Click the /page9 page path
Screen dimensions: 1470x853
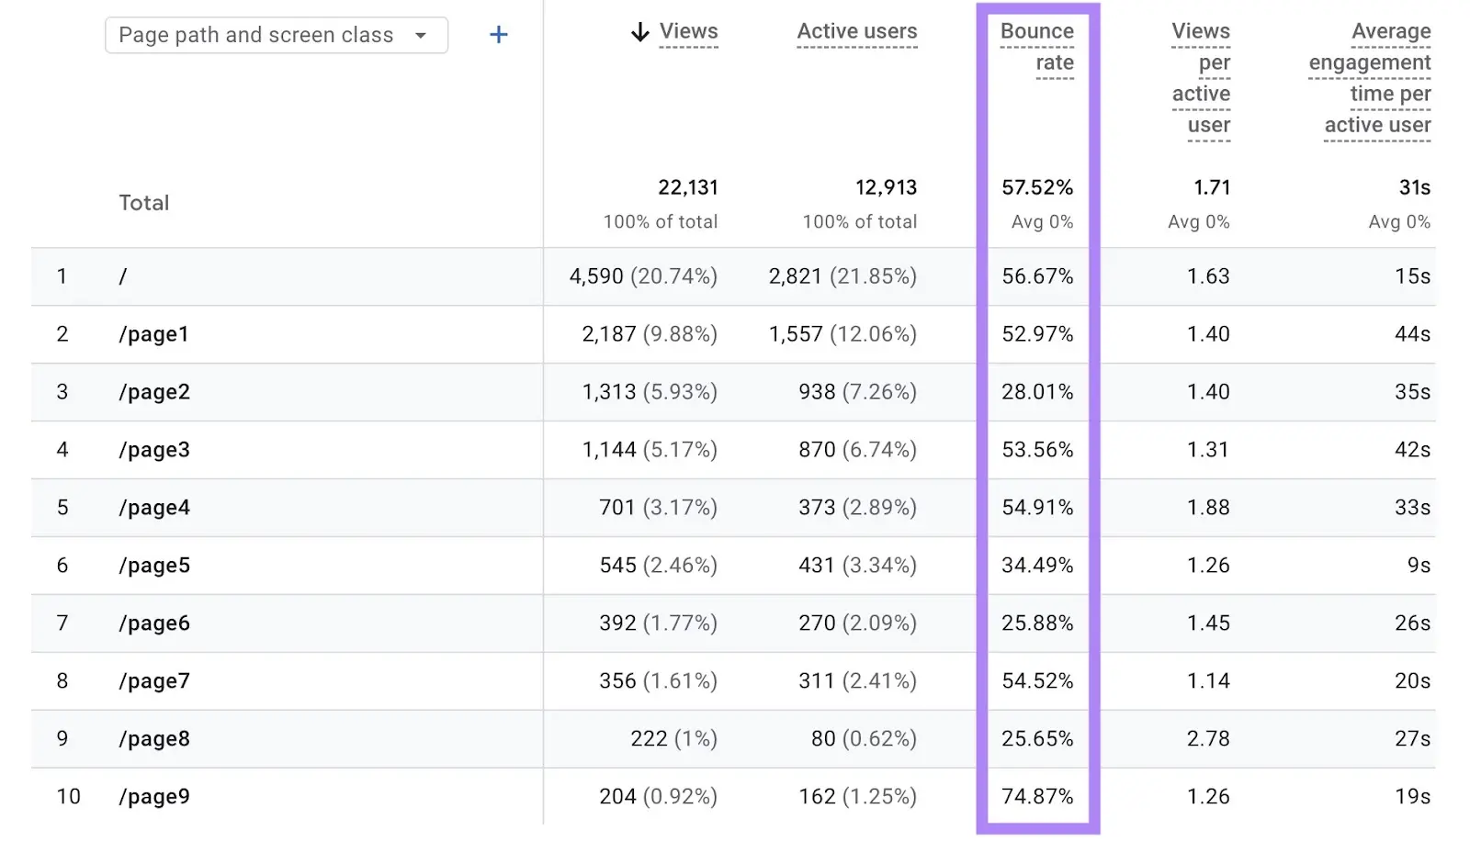(154, 797)
